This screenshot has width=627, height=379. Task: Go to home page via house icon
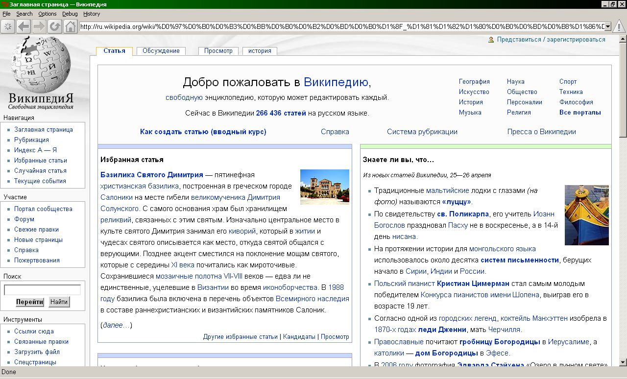point(71,26)
